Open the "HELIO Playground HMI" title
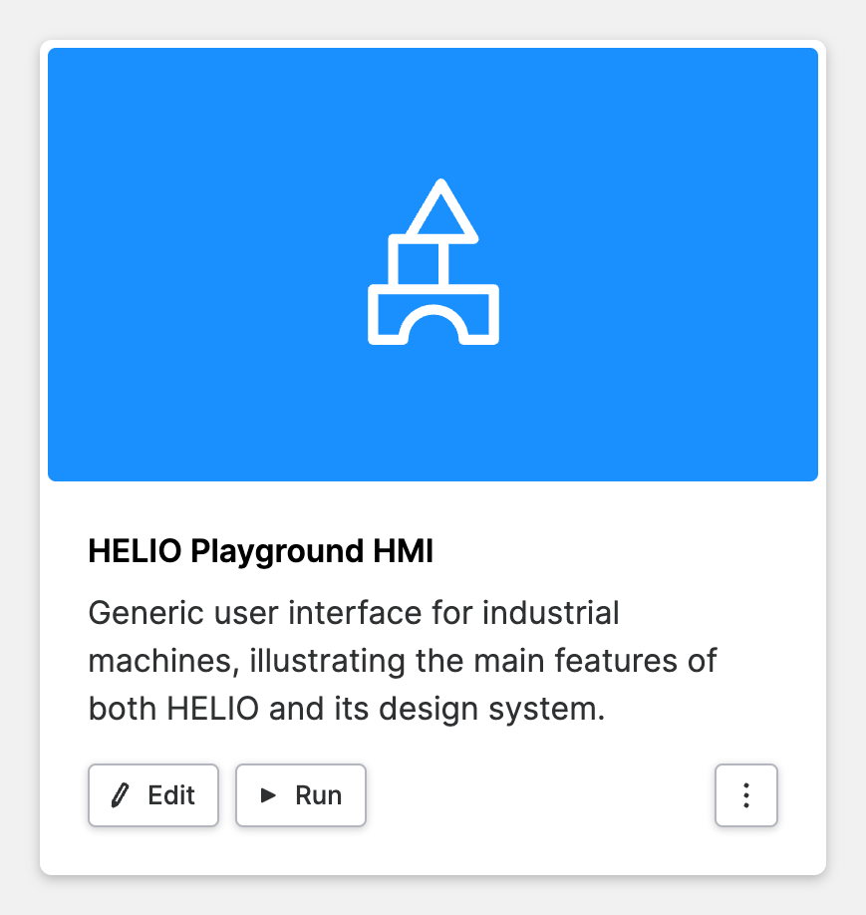 261,552
